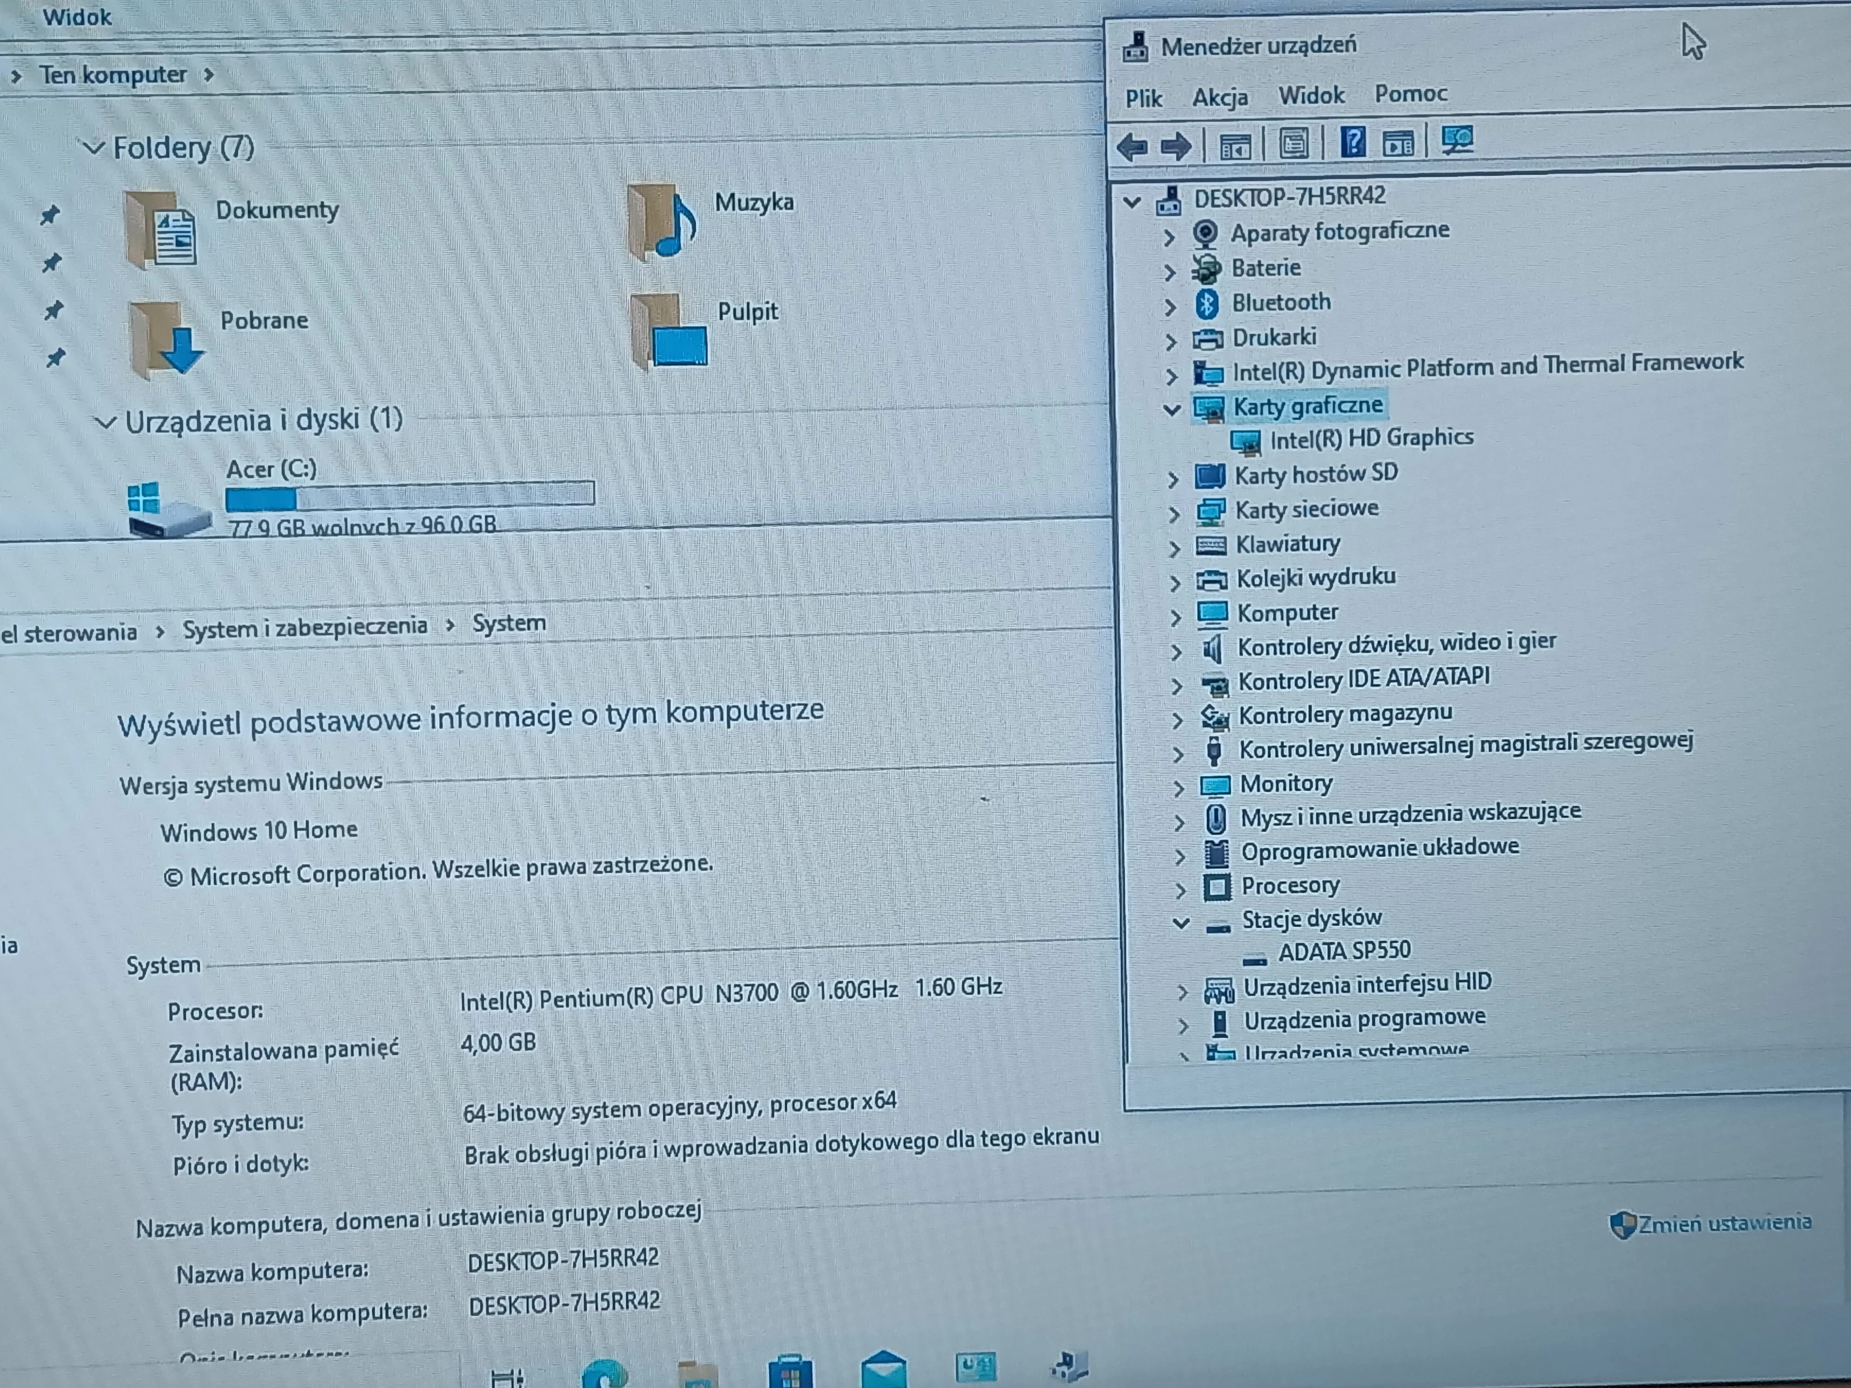1851x1388 pixels.
Task: Select Kontrolery IDE ATA/ATAPI entry
Action: pos(1363,679)
